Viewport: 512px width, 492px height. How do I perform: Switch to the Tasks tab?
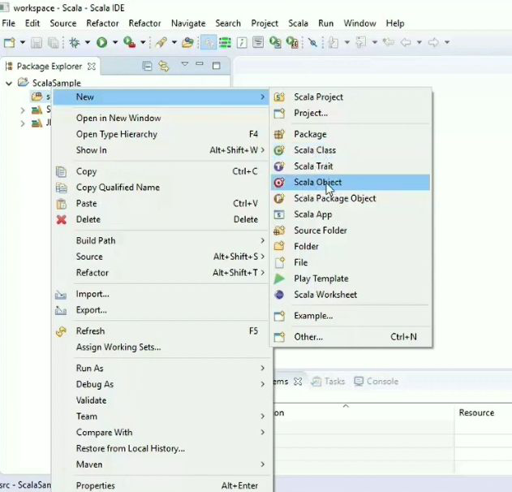point(328,382)
